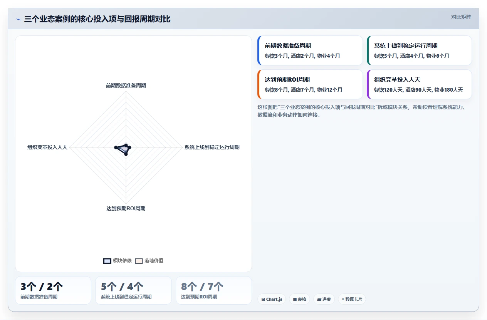Open the 组织变革投入人天 info card
Viewport: 487px width, 320px height.
(419, 84)
